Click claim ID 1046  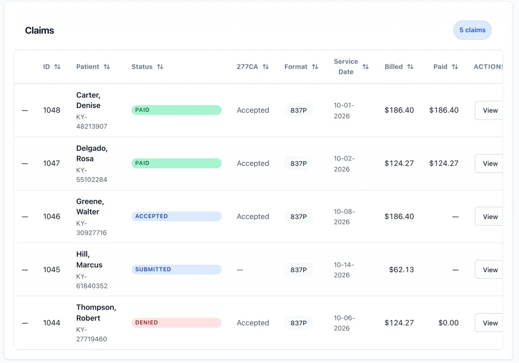pyautogui.click(x=51, y=217)
